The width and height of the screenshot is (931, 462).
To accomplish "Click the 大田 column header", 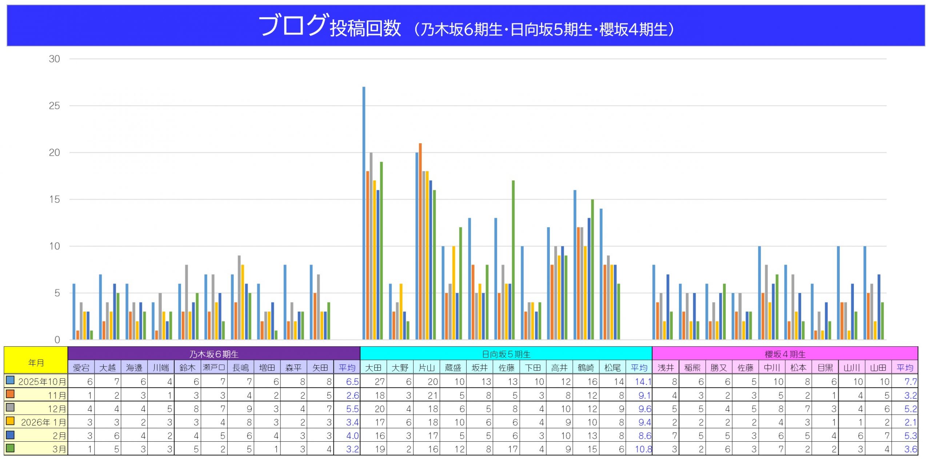I will pos(373,367).
